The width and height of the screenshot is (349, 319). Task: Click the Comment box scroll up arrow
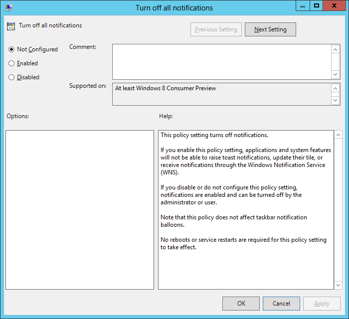[x=336, y=49]
